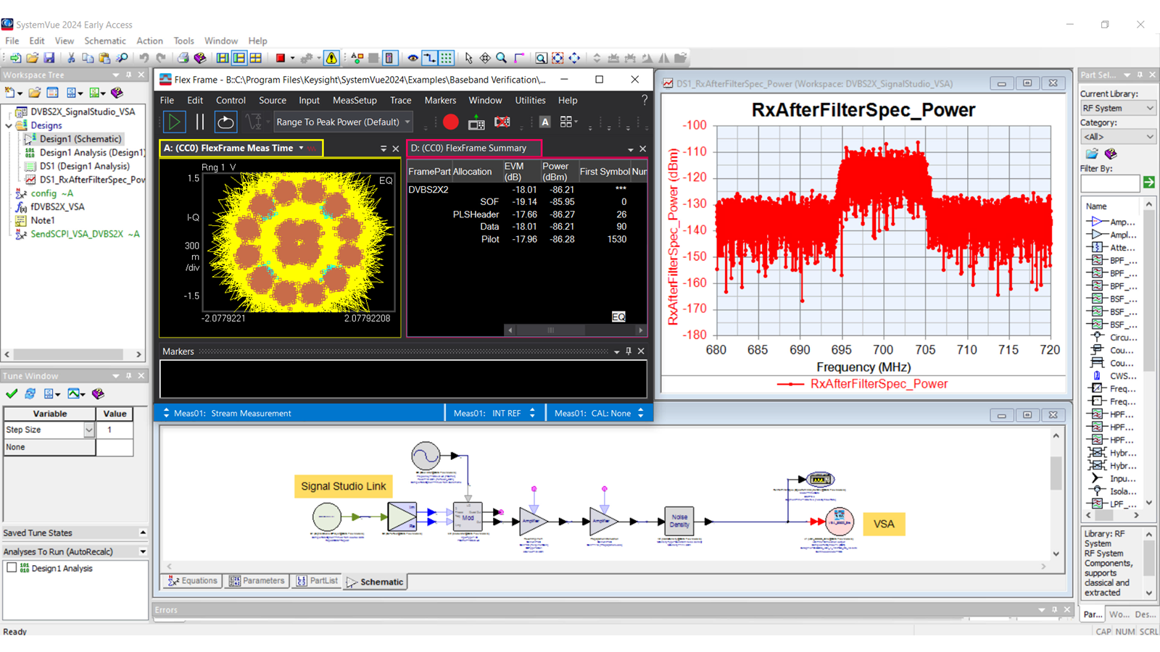Click the yellow warning triangle toolbar icon
Viewport: 1160px width, 652px height.
tap(331, 58)
